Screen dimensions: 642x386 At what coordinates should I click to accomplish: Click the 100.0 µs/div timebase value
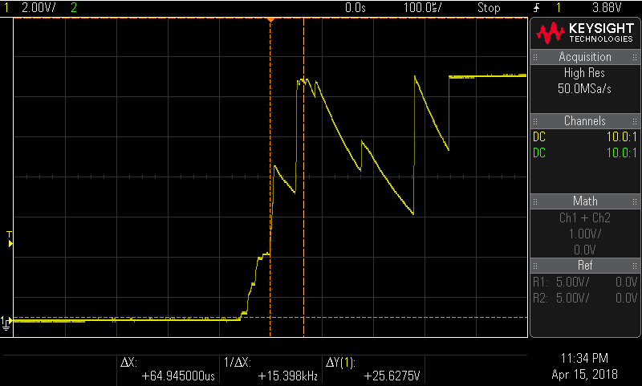(x=421, y=8)
